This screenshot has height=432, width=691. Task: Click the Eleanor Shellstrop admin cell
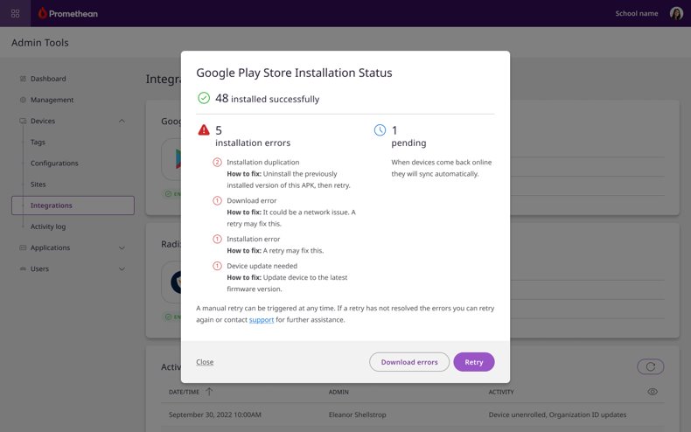358,415
